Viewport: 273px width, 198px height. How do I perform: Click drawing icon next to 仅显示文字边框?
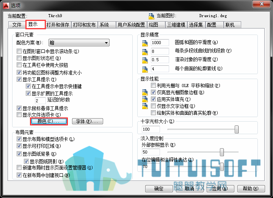[145, 106]
